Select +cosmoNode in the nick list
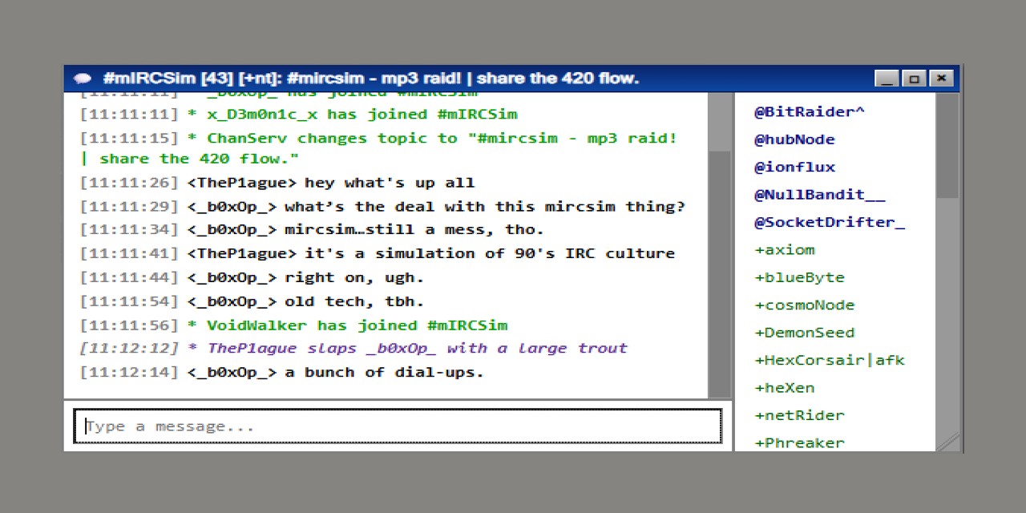Image resolution: width=1026 pixels, height=513 pixels. [x=805, y=305]
